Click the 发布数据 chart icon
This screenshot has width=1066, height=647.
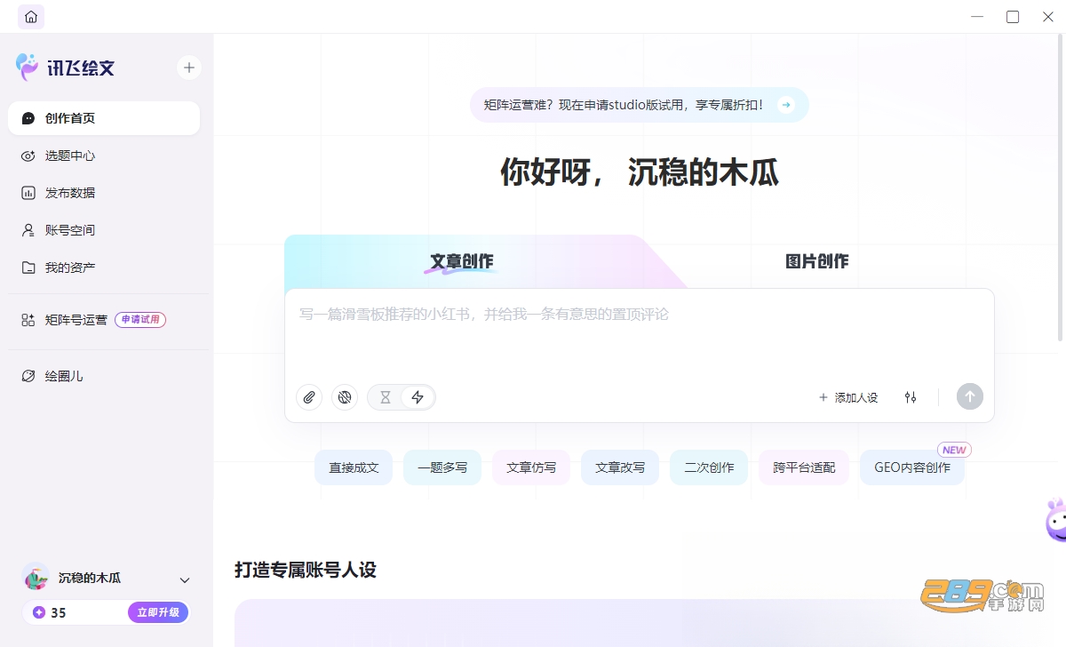click(28, 193)
